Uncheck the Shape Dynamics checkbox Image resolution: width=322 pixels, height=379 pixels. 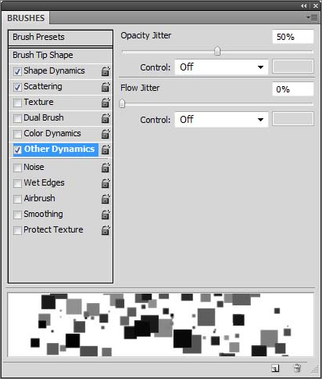[x=17, y=71]
